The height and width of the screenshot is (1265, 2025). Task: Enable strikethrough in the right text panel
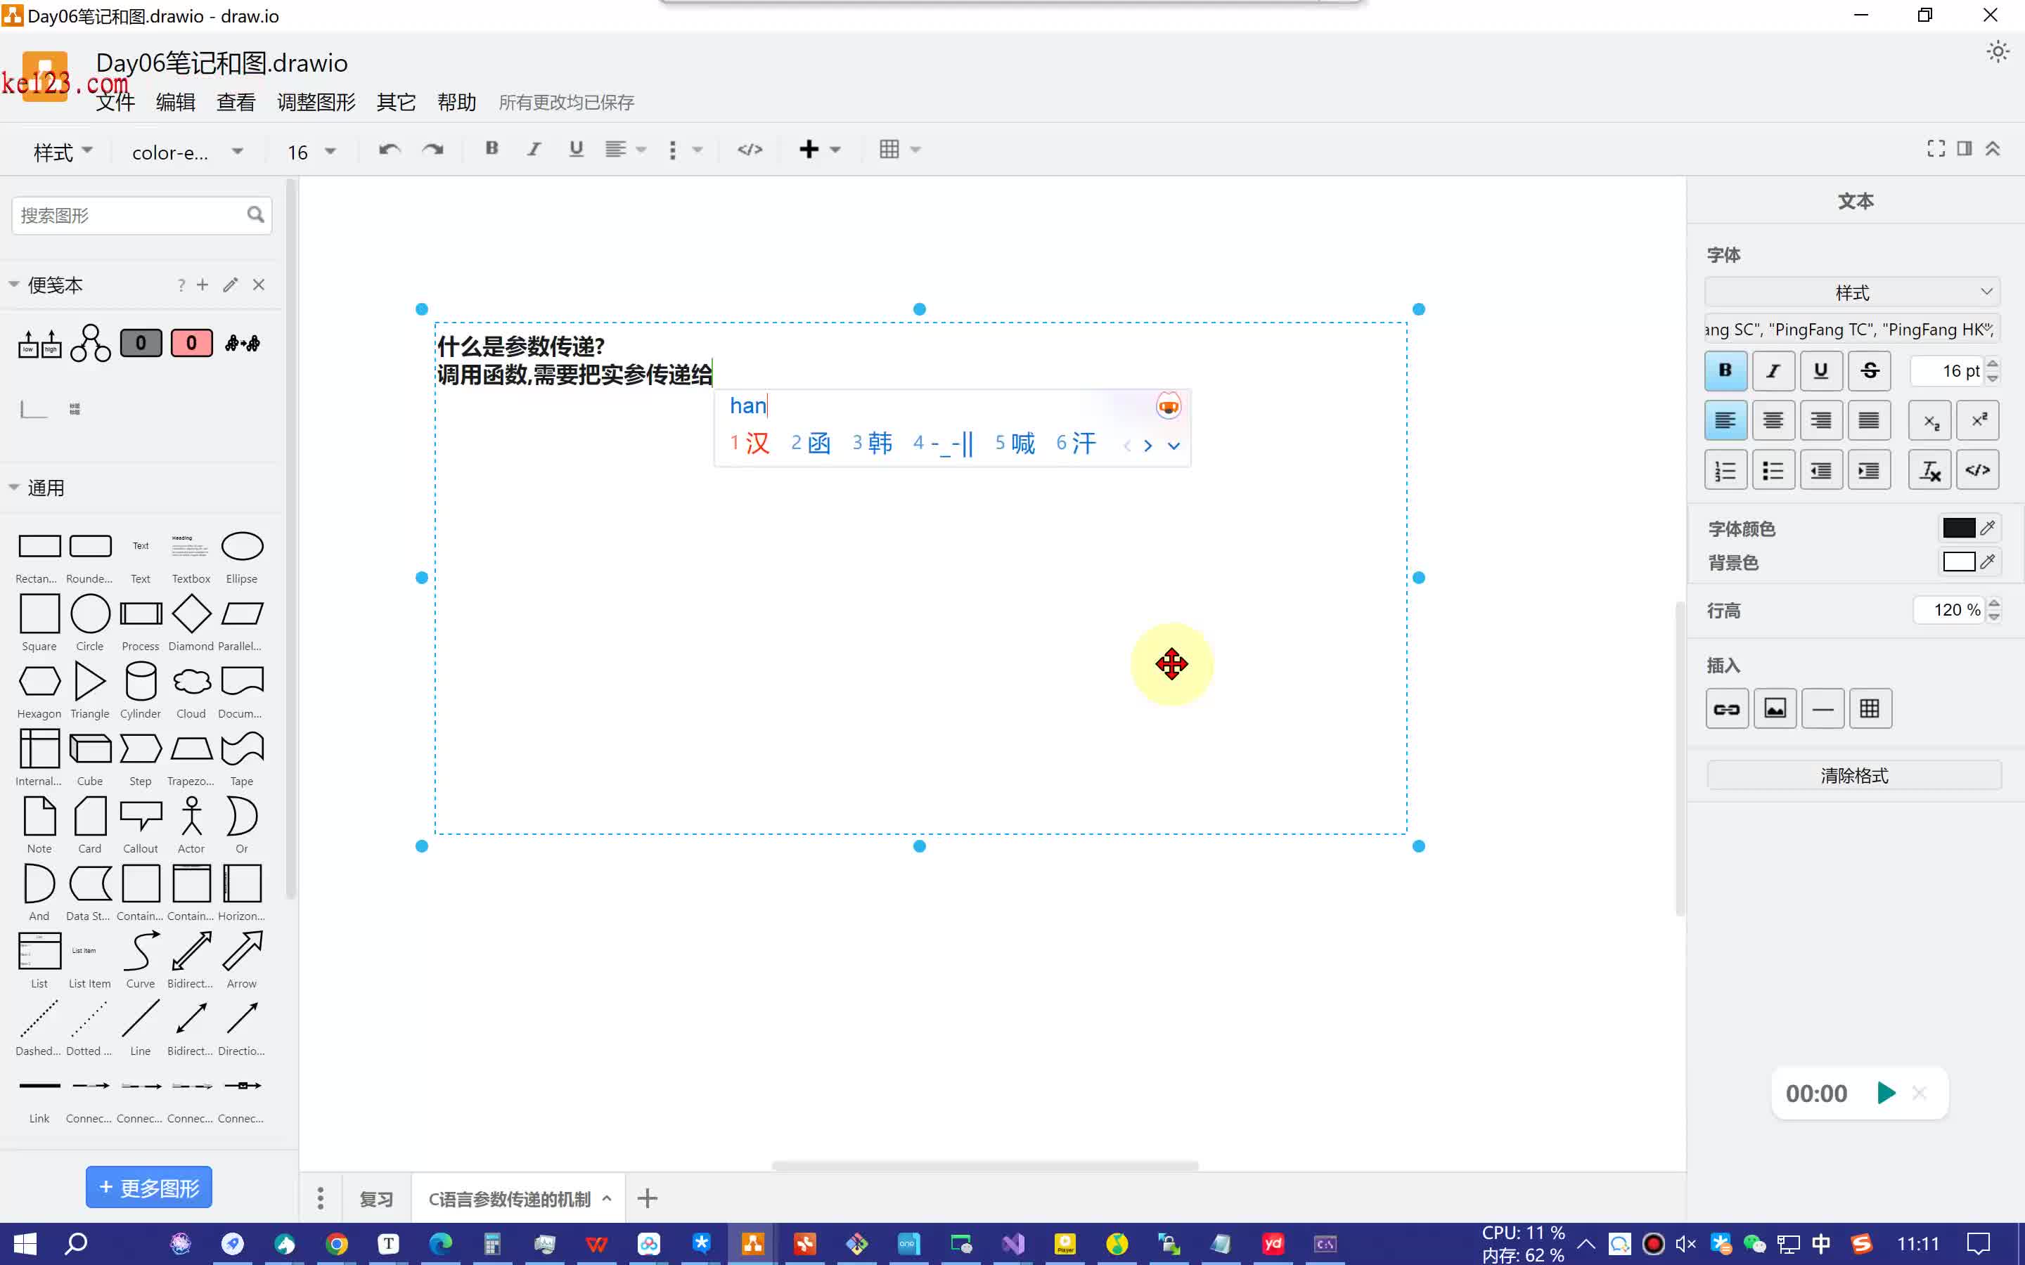1870,370
